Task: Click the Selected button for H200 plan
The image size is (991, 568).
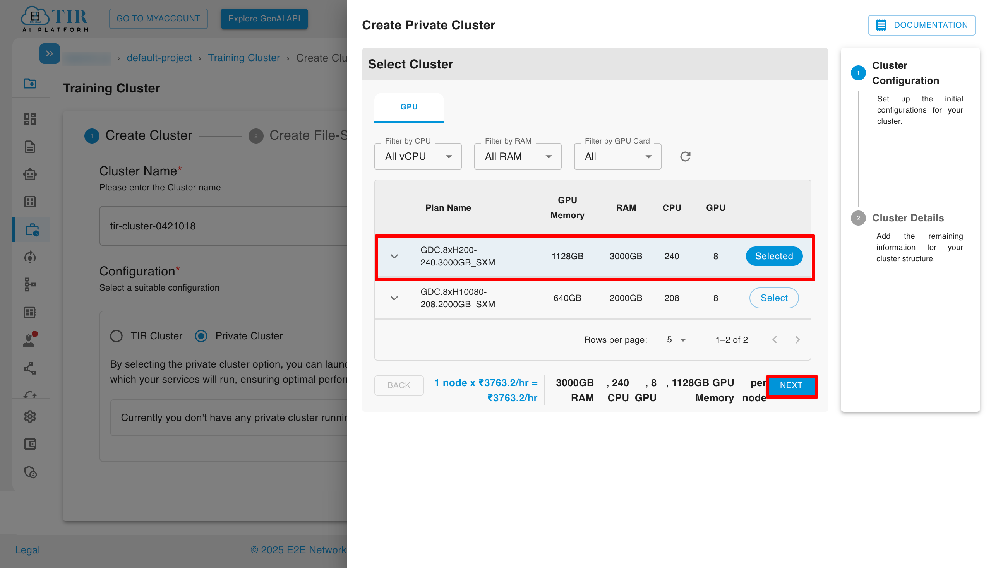Action: pos(774,256)
